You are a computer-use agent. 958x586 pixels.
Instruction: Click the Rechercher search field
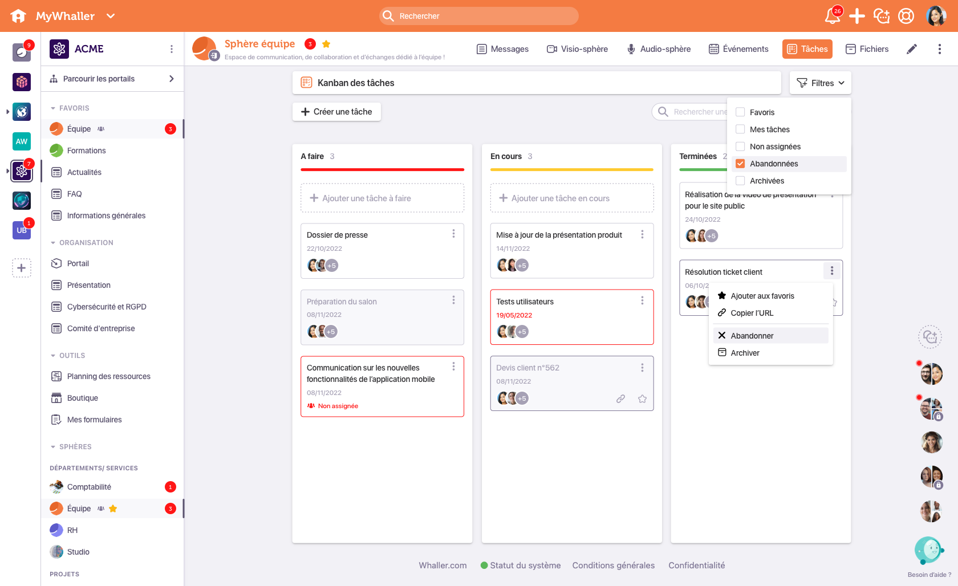tap(479, 16)
